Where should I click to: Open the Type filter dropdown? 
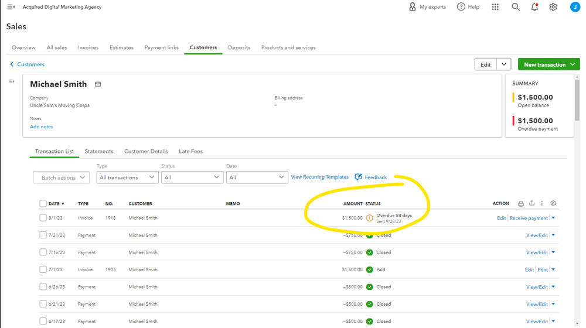click(127, 177)
